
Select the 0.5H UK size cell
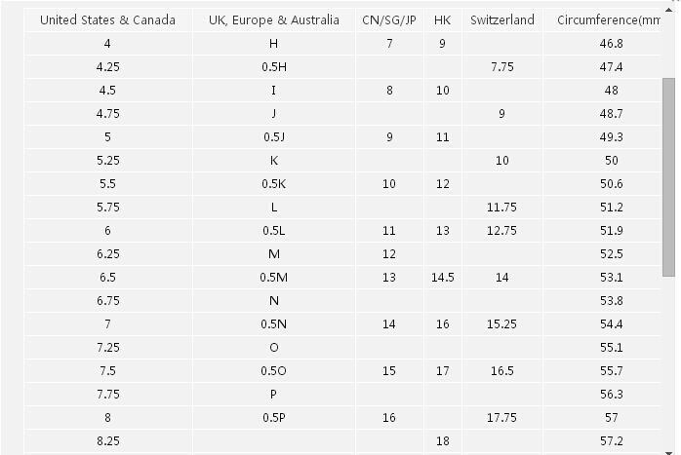(274, 67)
